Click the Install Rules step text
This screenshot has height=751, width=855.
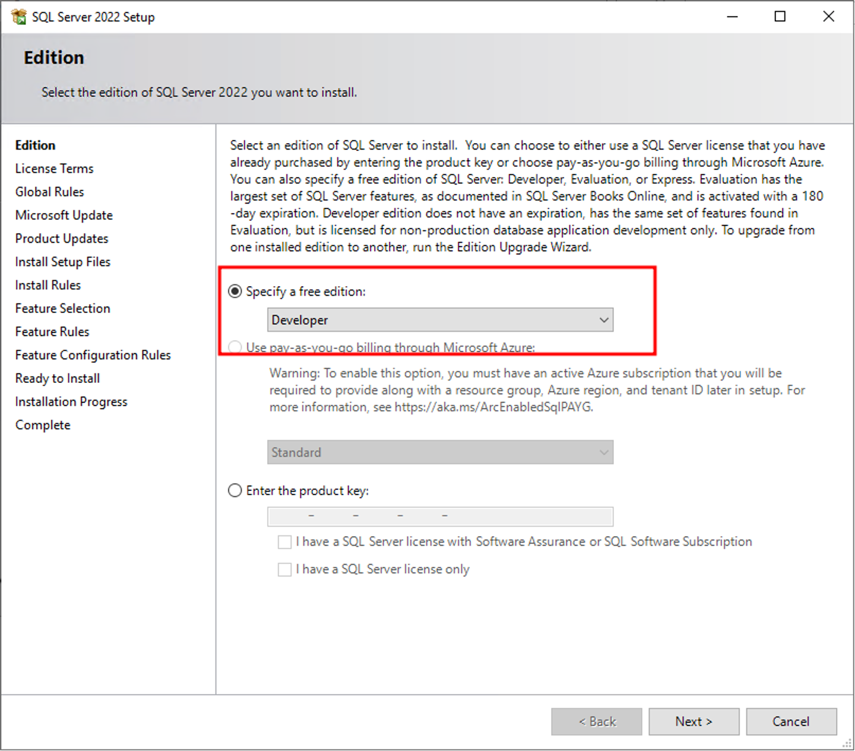click(47, 285)
